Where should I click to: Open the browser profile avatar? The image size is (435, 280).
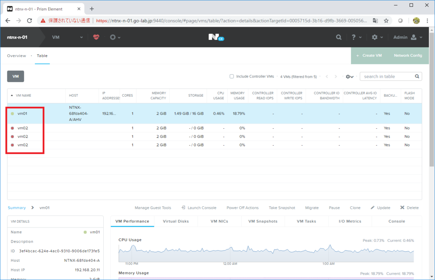[x=416, y=20]
